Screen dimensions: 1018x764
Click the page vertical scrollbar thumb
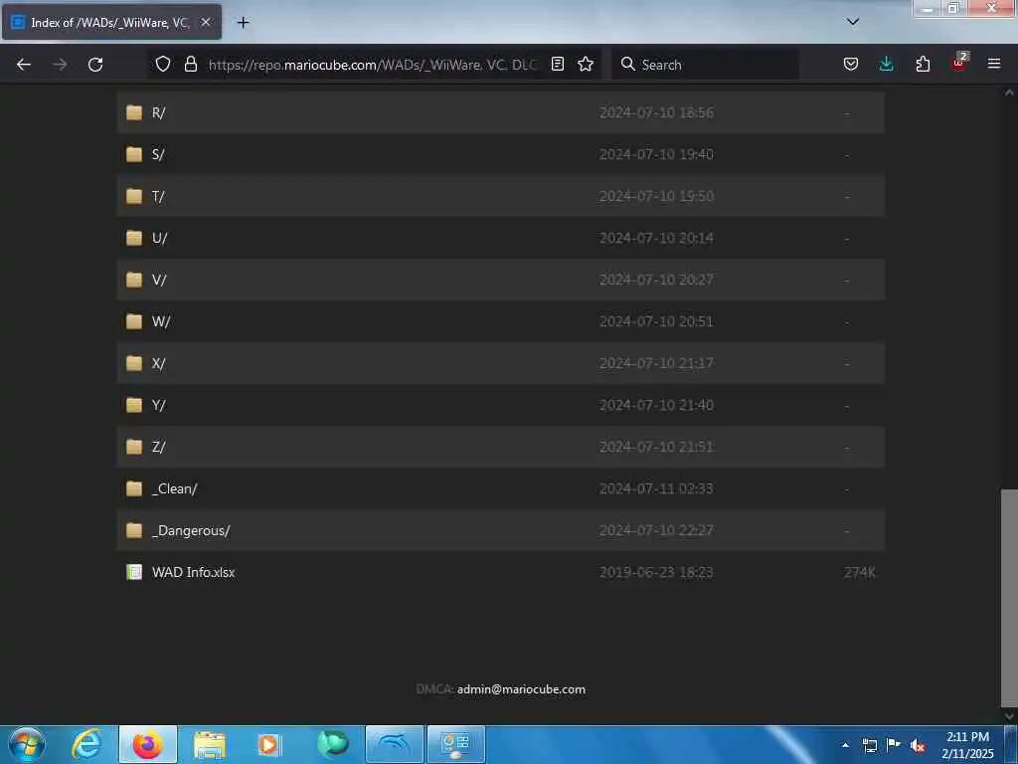(1009, 598)
